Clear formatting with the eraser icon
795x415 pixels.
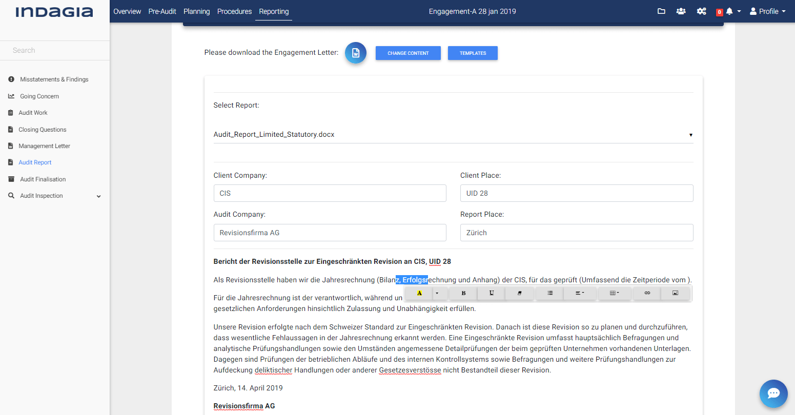click(x=519, y=293)
